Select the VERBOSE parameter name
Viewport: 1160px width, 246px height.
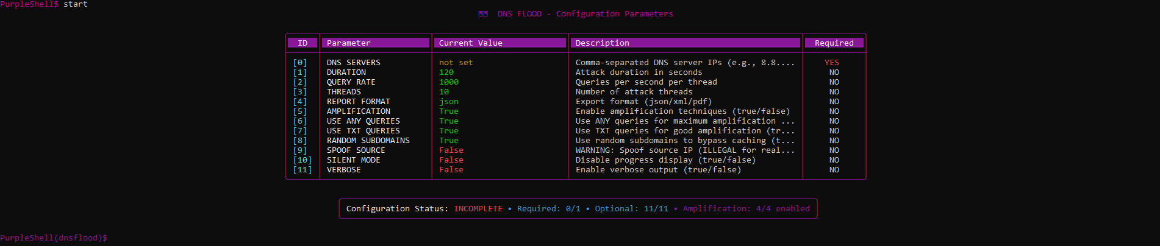click(x=344, y=170)
